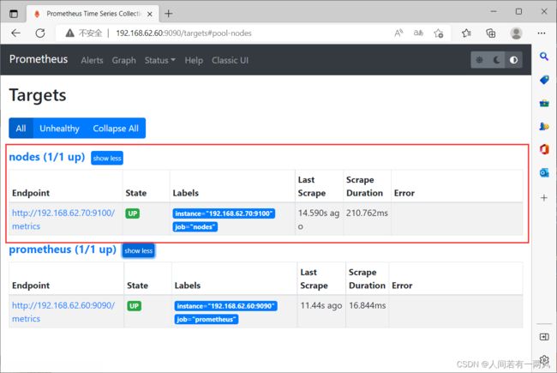Open Help in the navbar
The width and height of the screenshot is (557, 373).
click(x=194, y=60)
